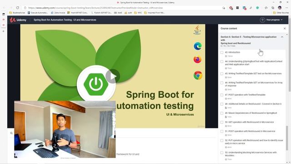Reload the page with refresh icon
The width and height of the screenshot is (291, 164).
pos(17,8)
